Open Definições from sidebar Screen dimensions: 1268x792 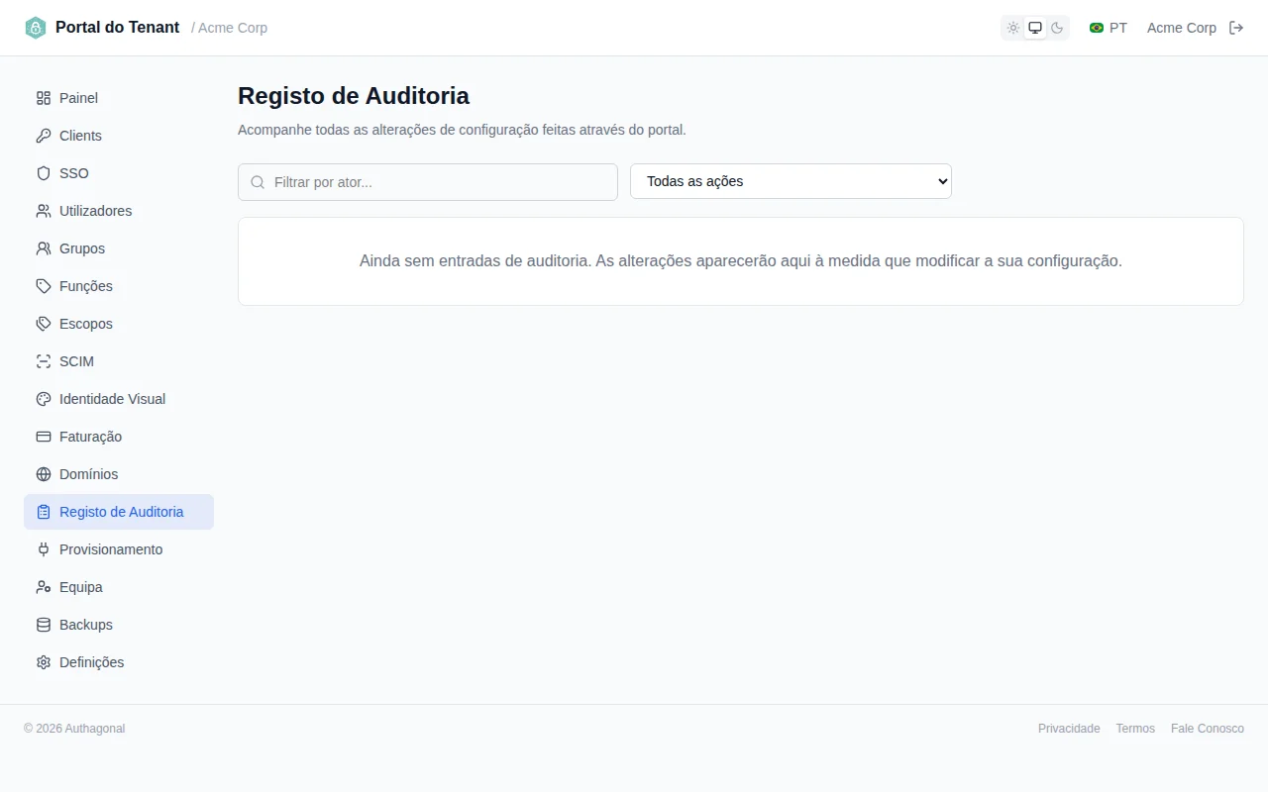119,662
